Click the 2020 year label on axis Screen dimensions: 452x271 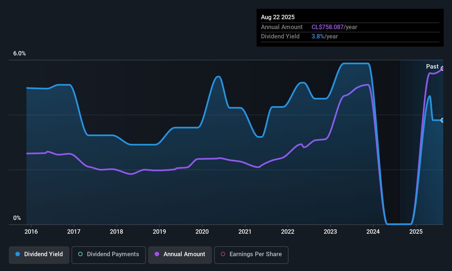(202, 232)
